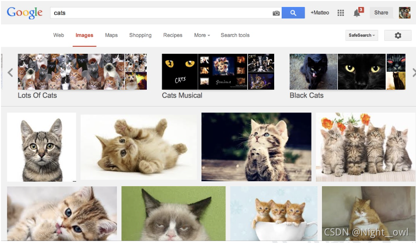416x243 pixels.
Task: Click the Share button
Action: [381, 13]
